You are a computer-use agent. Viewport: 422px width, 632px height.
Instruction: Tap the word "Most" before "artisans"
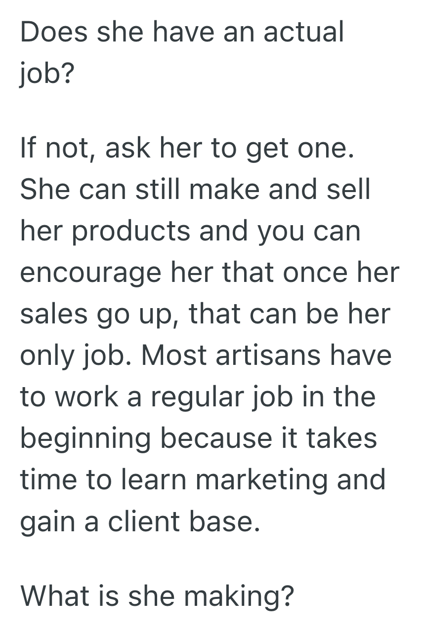tap(172, 355)
